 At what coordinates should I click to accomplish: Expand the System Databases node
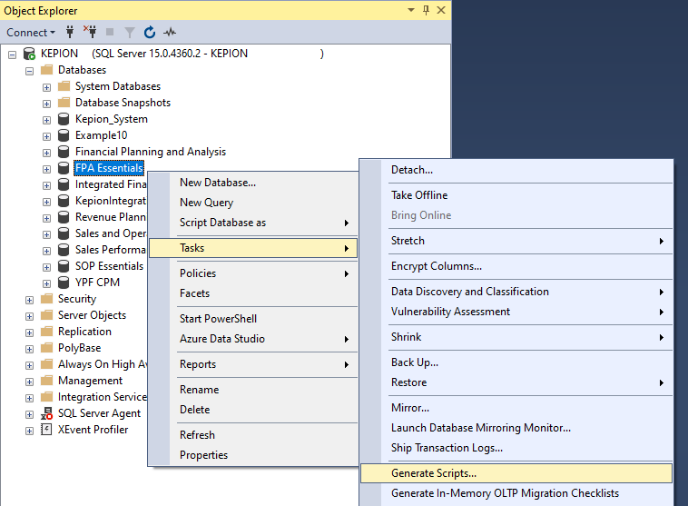pyautogui.click(x=46, y=87)
